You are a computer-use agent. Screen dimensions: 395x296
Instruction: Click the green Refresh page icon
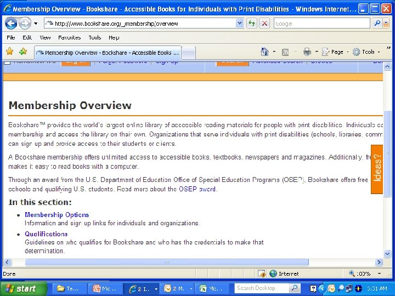[x=251, y=24]
